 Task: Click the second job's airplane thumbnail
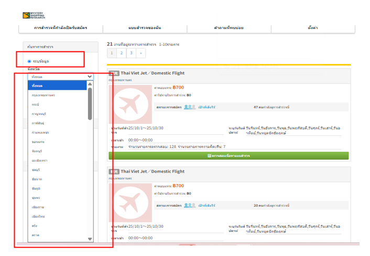pyautogui.click(x=130, y=202)
